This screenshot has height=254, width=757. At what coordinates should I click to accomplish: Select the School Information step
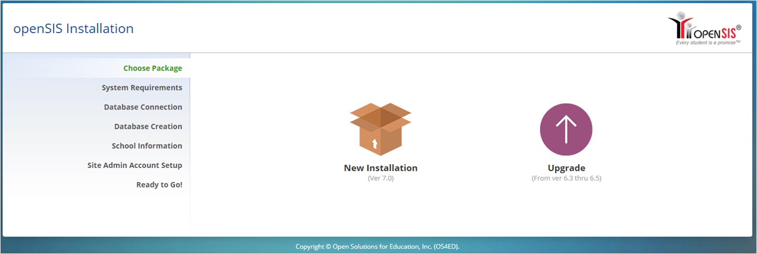click(147, 146)
